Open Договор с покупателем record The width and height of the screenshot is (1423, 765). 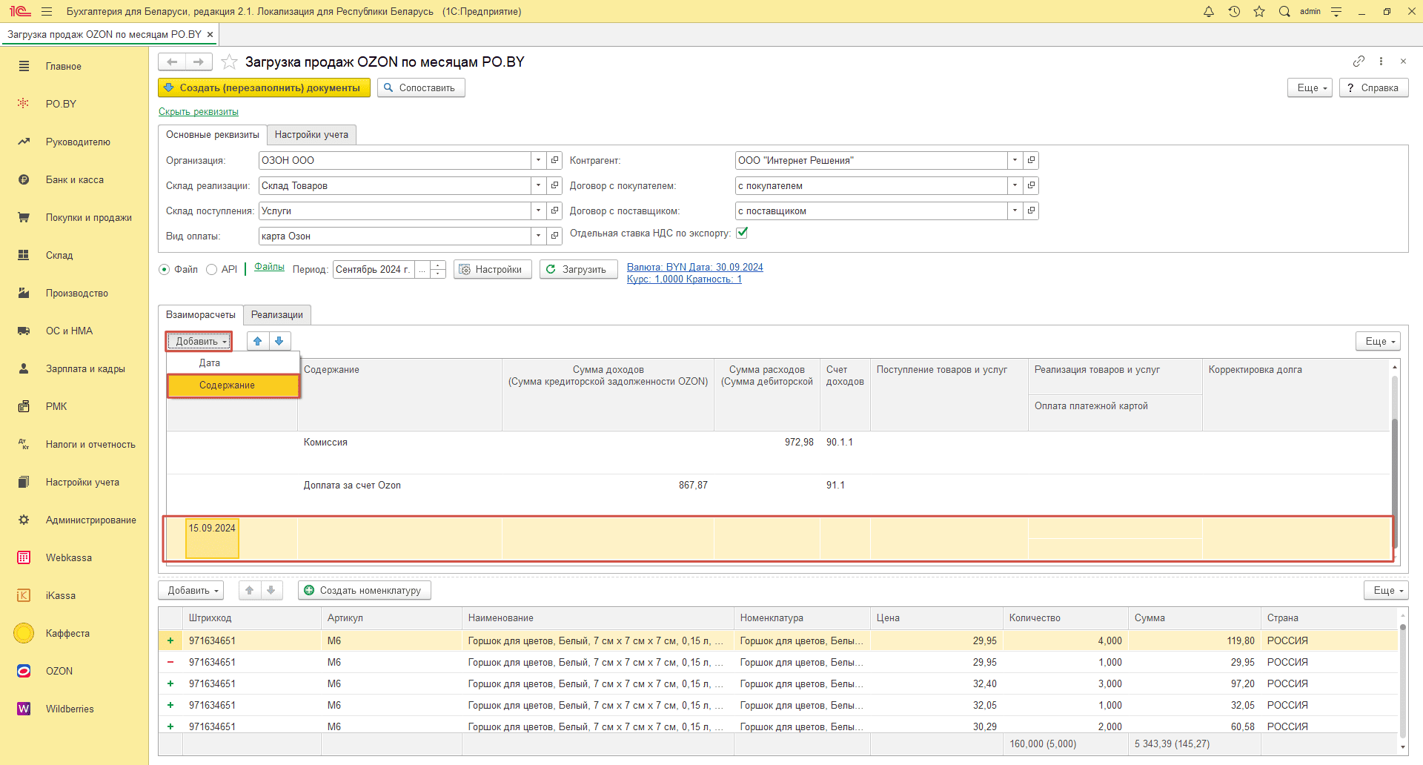click(x=1031, y=185)
